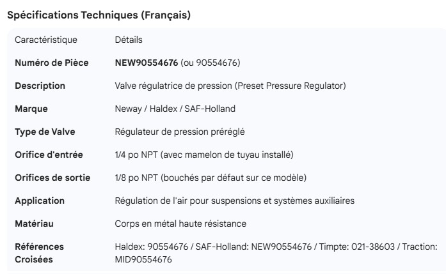Click the "Caractéristique" column header
Image resolution: width=446 pixels, height=274 pixels.
pos(46,40)
